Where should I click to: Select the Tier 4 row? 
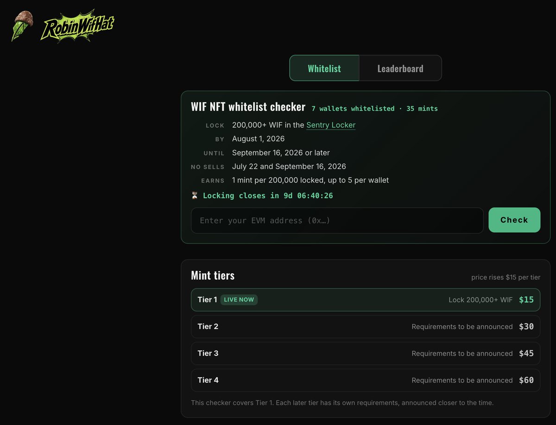[x=366, y=380]
